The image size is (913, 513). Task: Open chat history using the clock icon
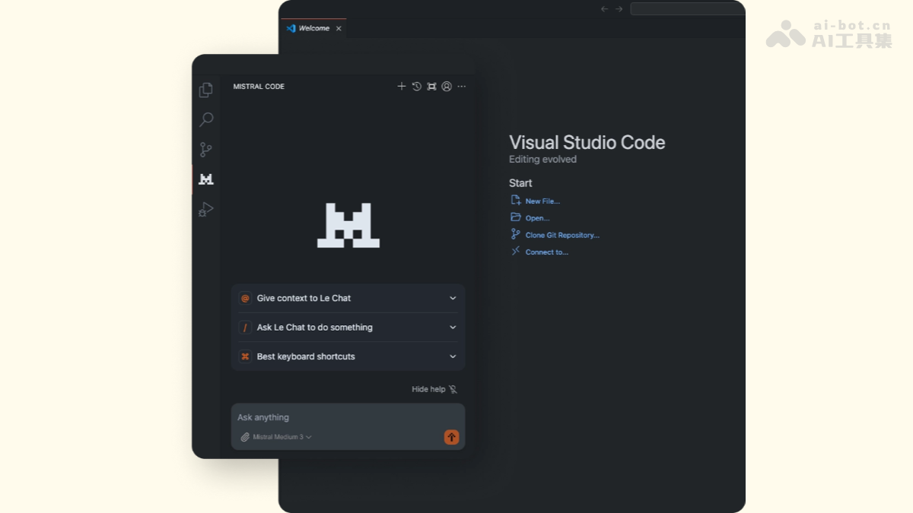[x=416, y=86]
